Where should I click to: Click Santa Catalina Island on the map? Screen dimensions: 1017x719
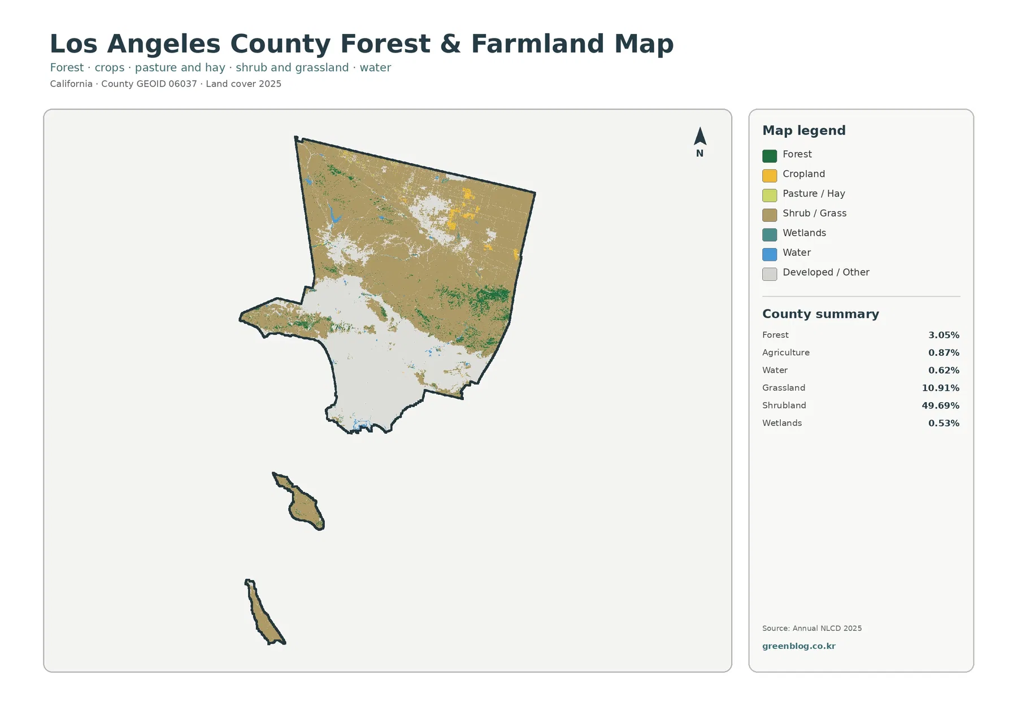(301, 503)
